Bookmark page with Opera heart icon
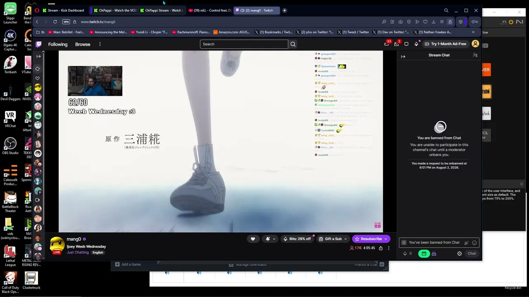 425,22
